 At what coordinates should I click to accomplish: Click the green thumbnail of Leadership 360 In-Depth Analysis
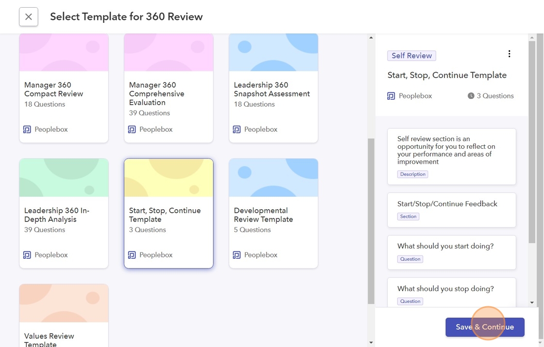tap(64, 178)
